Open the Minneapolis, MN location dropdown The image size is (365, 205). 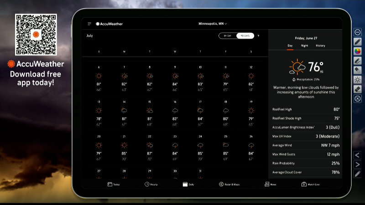[213, 24]
